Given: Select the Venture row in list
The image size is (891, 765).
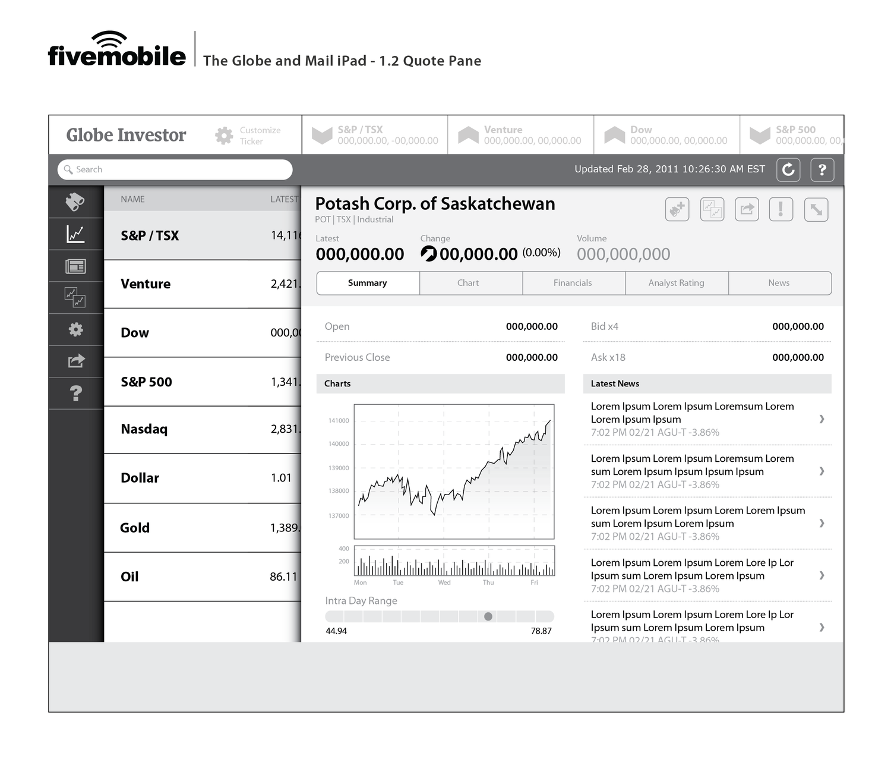Looking at the screenshot, I should point(203,284).
